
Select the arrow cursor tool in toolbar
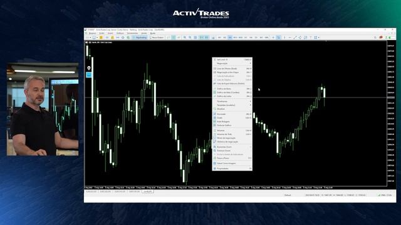[273, 37]
